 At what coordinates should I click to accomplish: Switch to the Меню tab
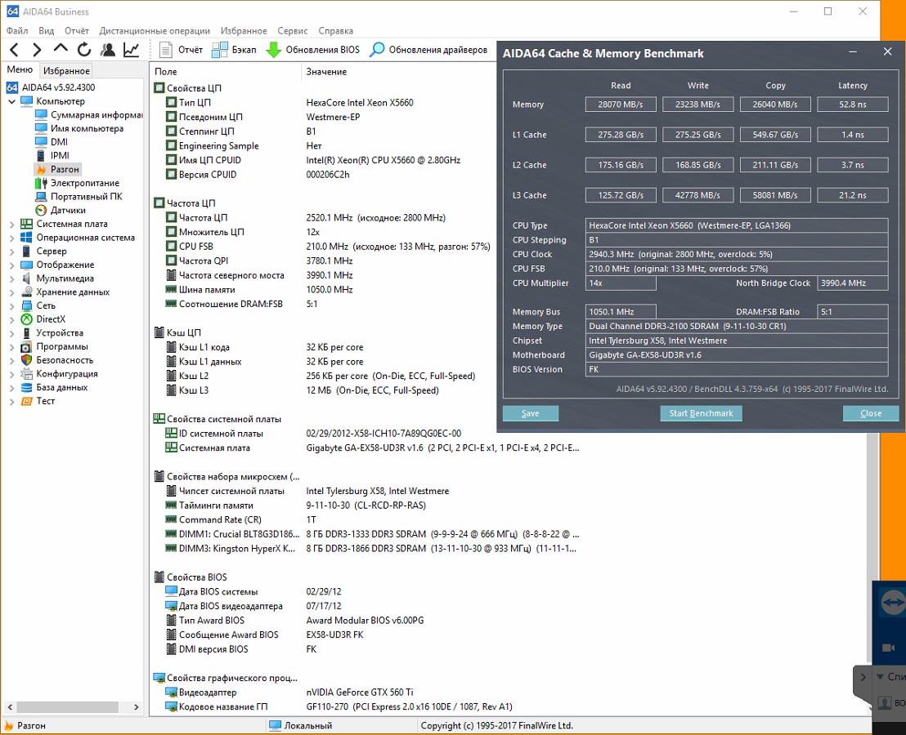[20, 69]
